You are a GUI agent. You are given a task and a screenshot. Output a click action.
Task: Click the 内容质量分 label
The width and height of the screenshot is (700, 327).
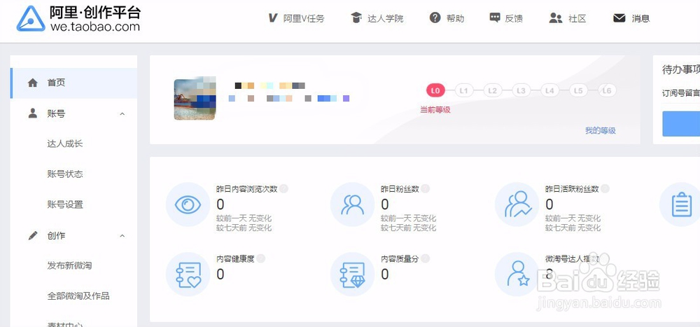(400, 258)
